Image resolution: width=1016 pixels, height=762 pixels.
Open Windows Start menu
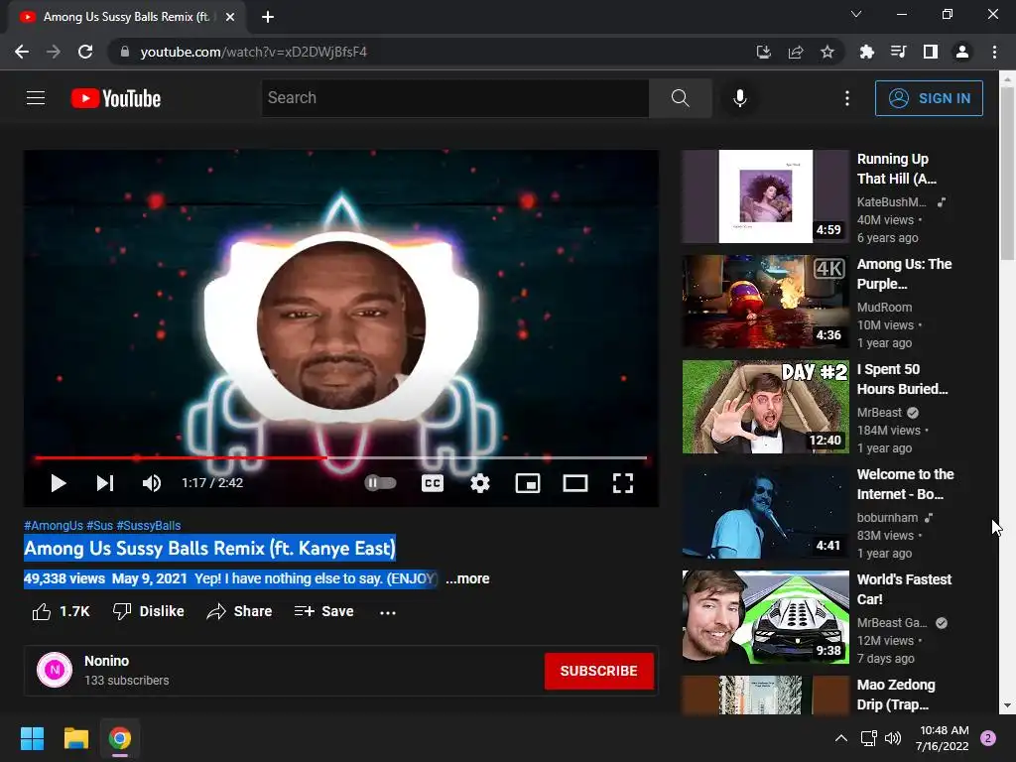pos(32,738)
